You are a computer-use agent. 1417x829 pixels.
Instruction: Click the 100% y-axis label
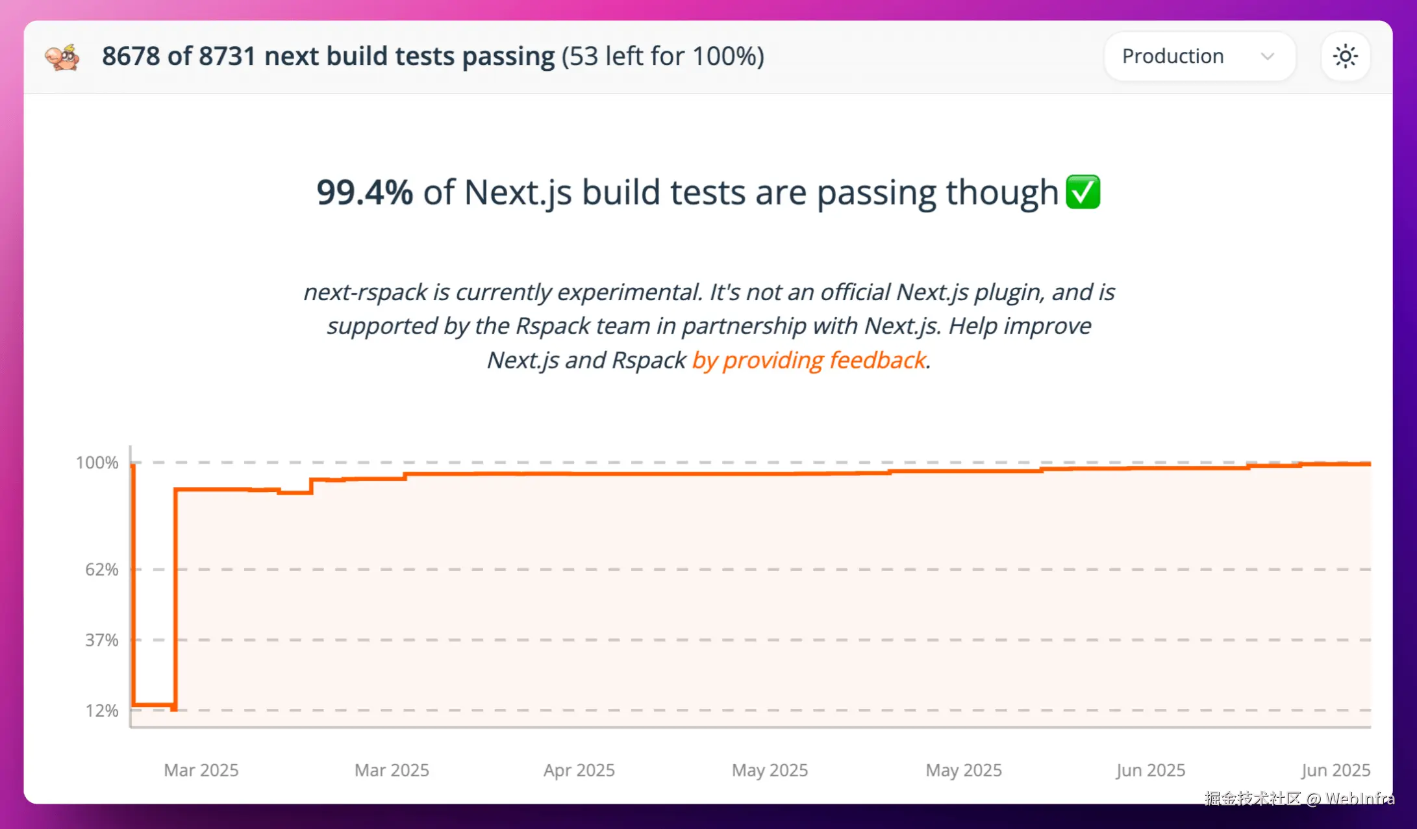pos(97,463)
